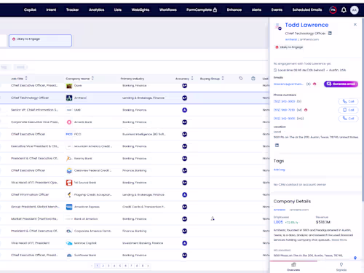The width and height of the screenshot is (364, 273).
Task: Open the Tracker menu
Action: click(x=72, y=9)
